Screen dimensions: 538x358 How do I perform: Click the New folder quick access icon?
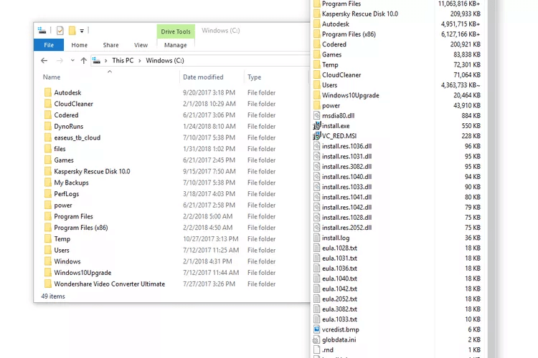click(x=72, y=31)
